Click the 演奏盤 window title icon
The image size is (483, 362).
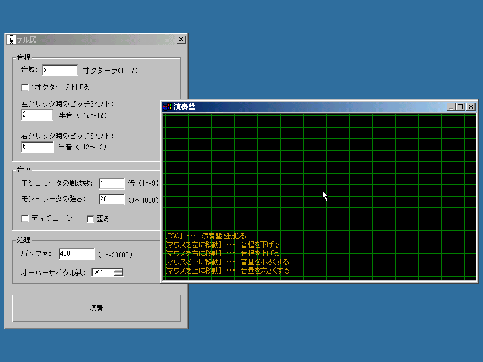click(x=167, y=107)
